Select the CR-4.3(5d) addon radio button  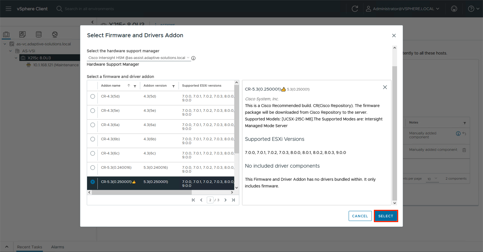point(92,96)
